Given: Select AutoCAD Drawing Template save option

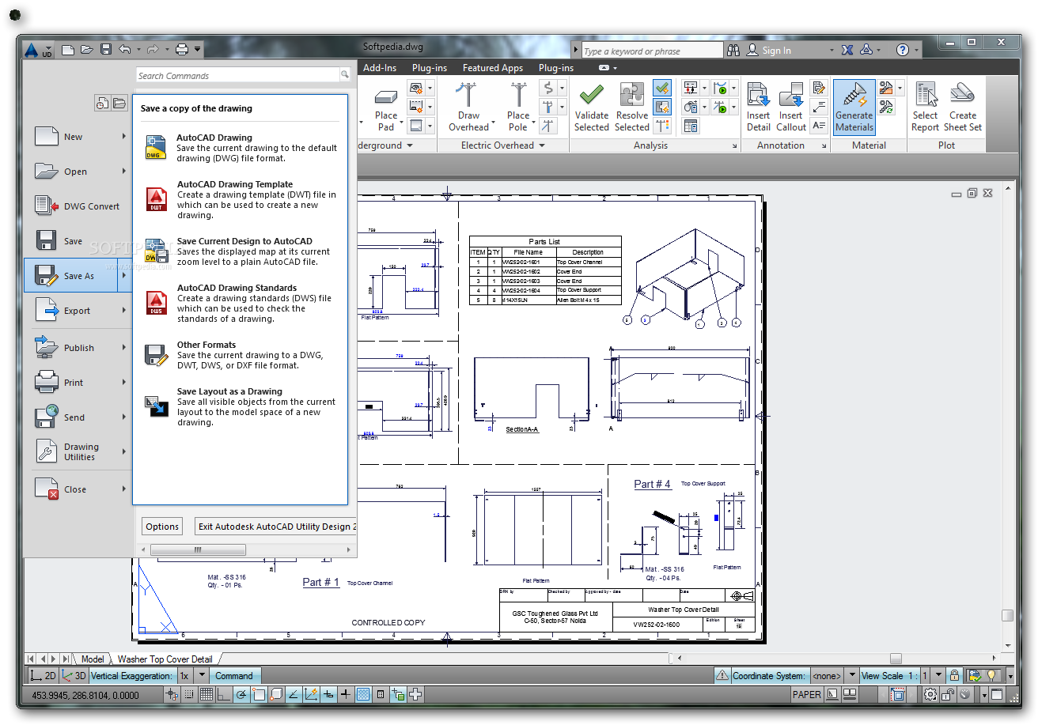Looking at the screenshot, I should 242,200.
